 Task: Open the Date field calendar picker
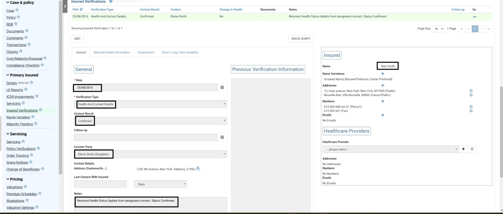tap(222, 88)
